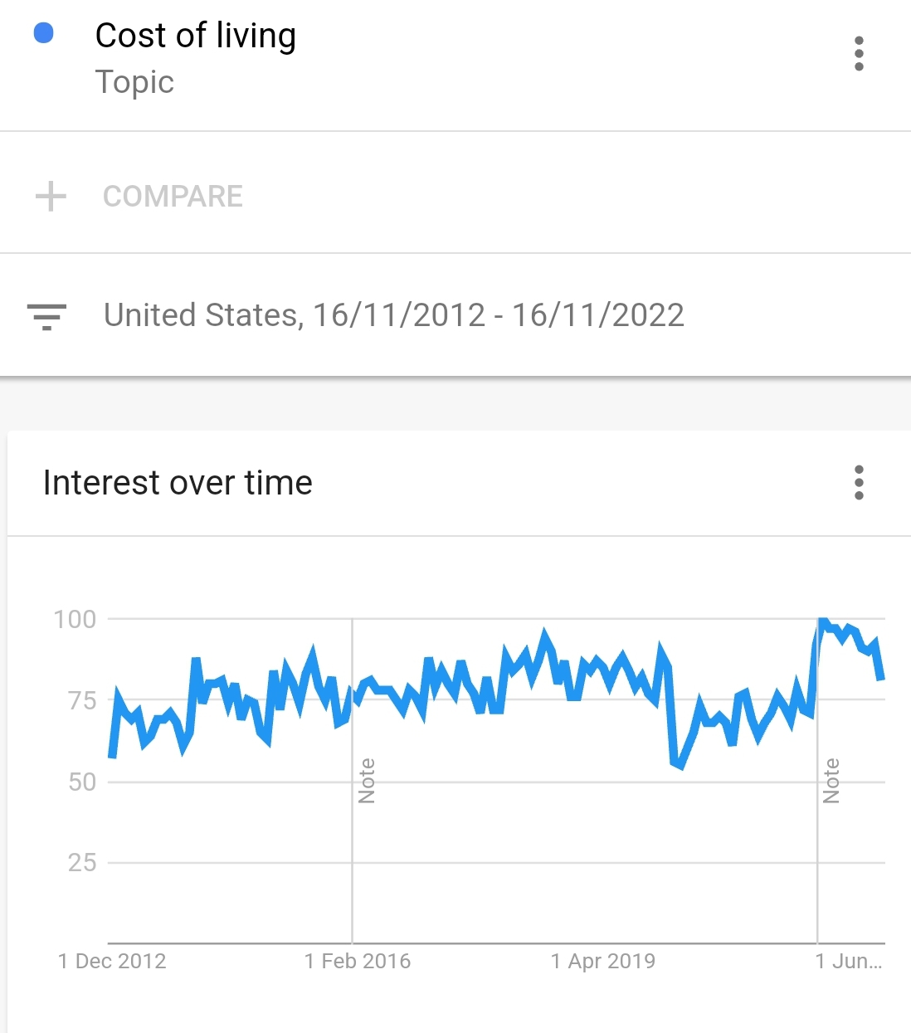The height and width of the screenshot is (1033, 911).
Task: Click the 1 Feb 2016 axis label
Action: pyautogui.click(x=358, y=961)
